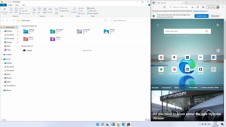Select the Coronavirus feed tab in Edge
The height and width of the screenshot is (127, 226).
coord(166,87)
